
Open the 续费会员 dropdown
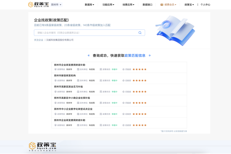tap(170, 5)
